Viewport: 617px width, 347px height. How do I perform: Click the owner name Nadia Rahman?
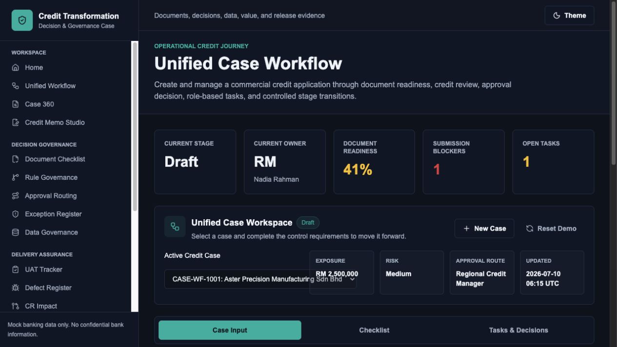(x=277, y=179)
